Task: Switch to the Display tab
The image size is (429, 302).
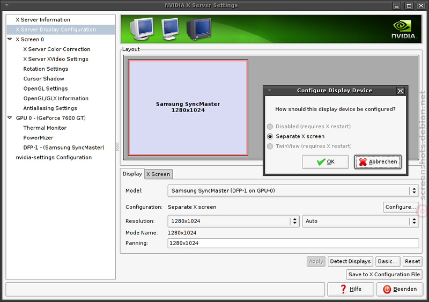Action: [x=132, y=174]
